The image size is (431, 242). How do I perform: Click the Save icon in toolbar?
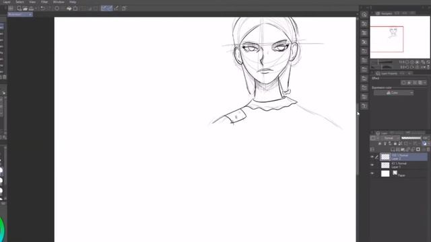click(x=31, y=9)
